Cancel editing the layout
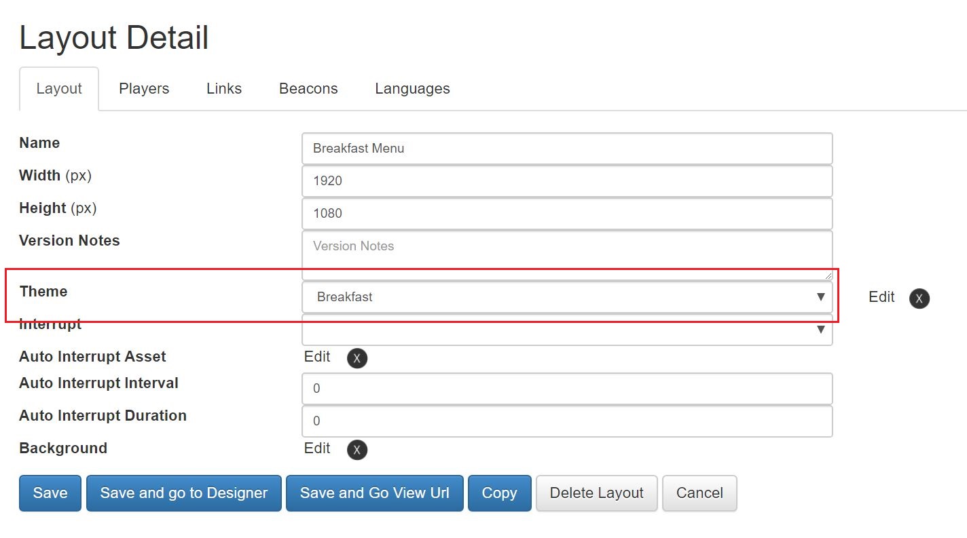967x538 pixels. [699, 493]
